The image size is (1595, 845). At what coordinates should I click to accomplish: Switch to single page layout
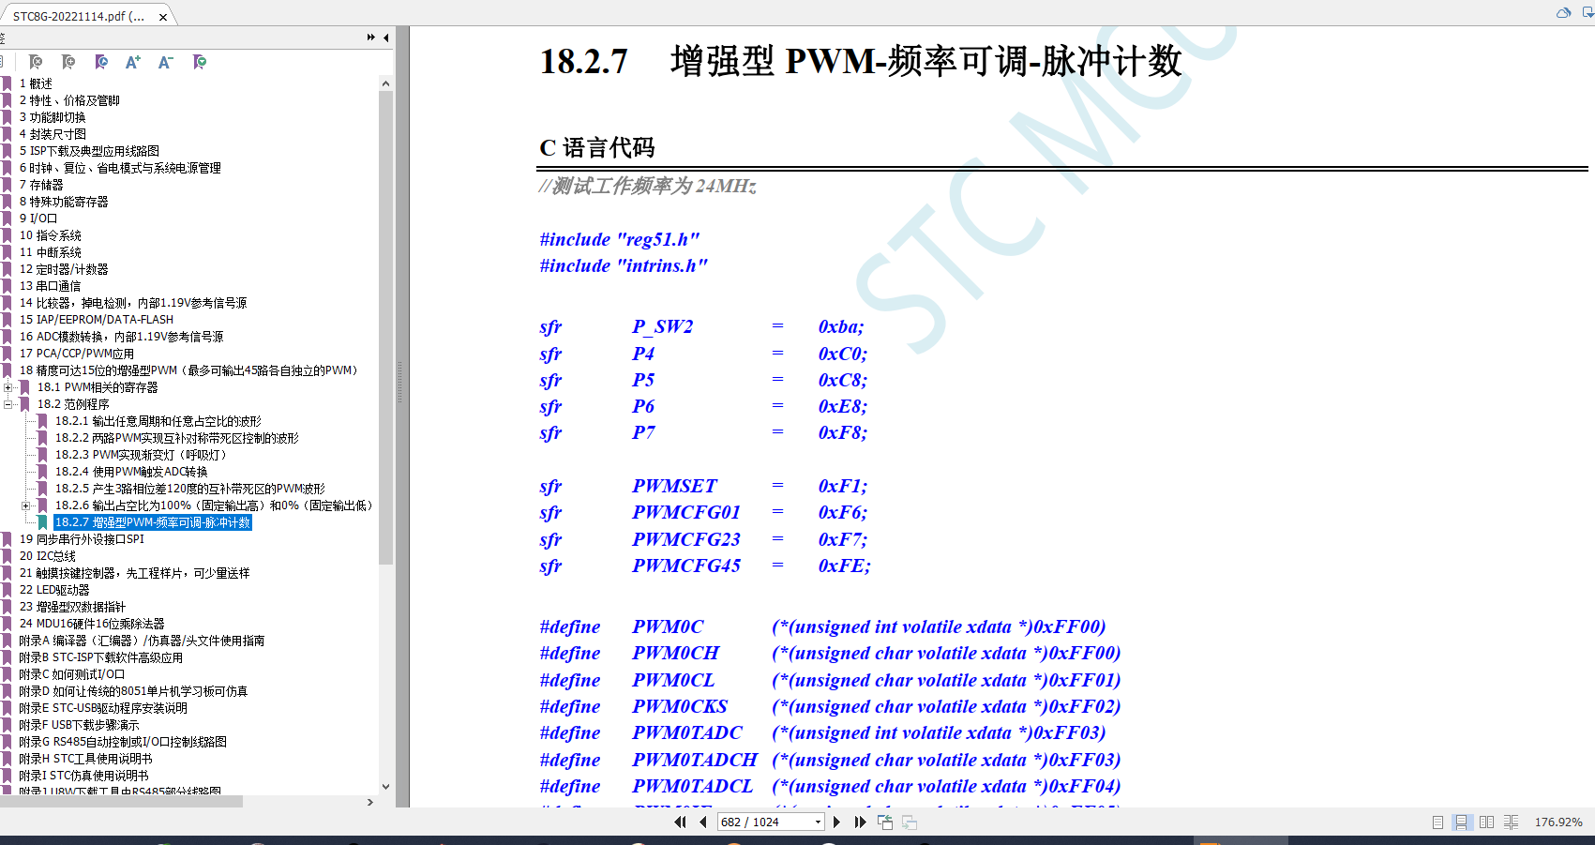1437,822
